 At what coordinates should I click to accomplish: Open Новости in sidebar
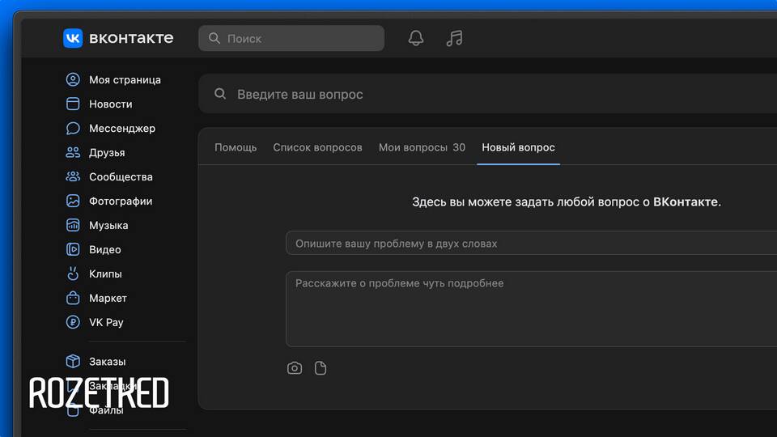click(111, 104)
